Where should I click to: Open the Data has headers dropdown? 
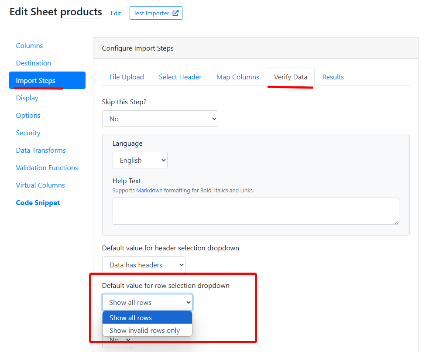point(144,265)
